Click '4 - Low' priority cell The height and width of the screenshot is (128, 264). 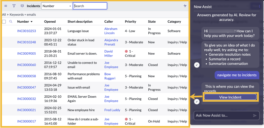coord(130,31)
